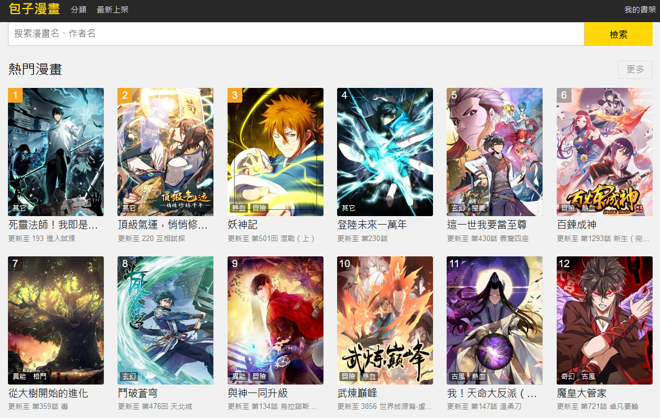Screen dimensions: 660x418
Task: Open cover of 鬥破蒼穹 comic
Action: [x=165, y=320]
